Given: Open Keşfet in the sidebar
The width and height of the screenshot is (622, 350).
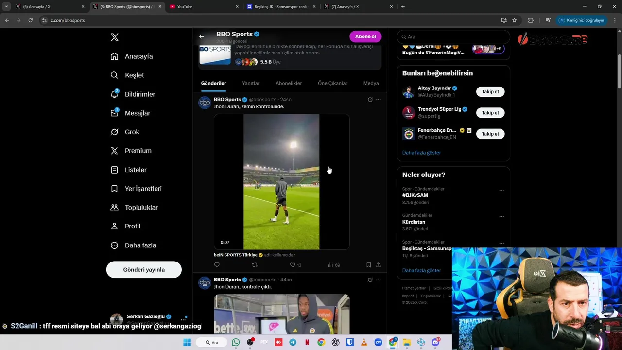Looking at the screenshot, I should point(127,75).
